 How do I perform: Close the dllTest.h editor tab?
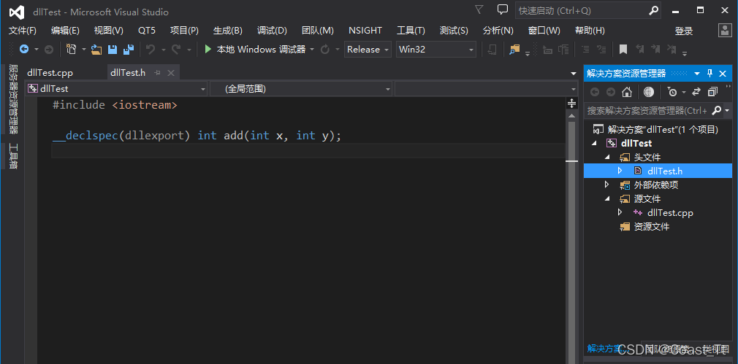click(x=171, y=73)
